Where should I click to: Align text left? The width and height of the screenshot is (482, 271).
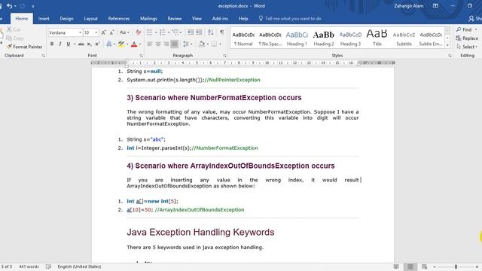pyautogui.click(x=150, y=44)
